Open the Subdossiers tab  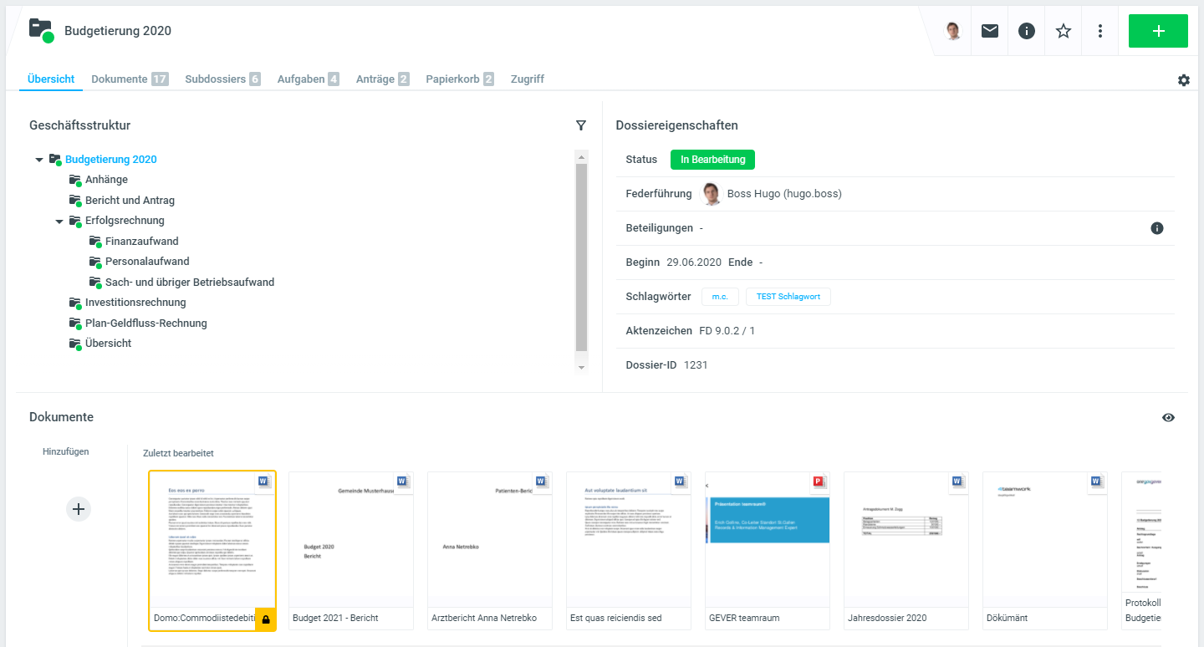click(x=216, y=79)
